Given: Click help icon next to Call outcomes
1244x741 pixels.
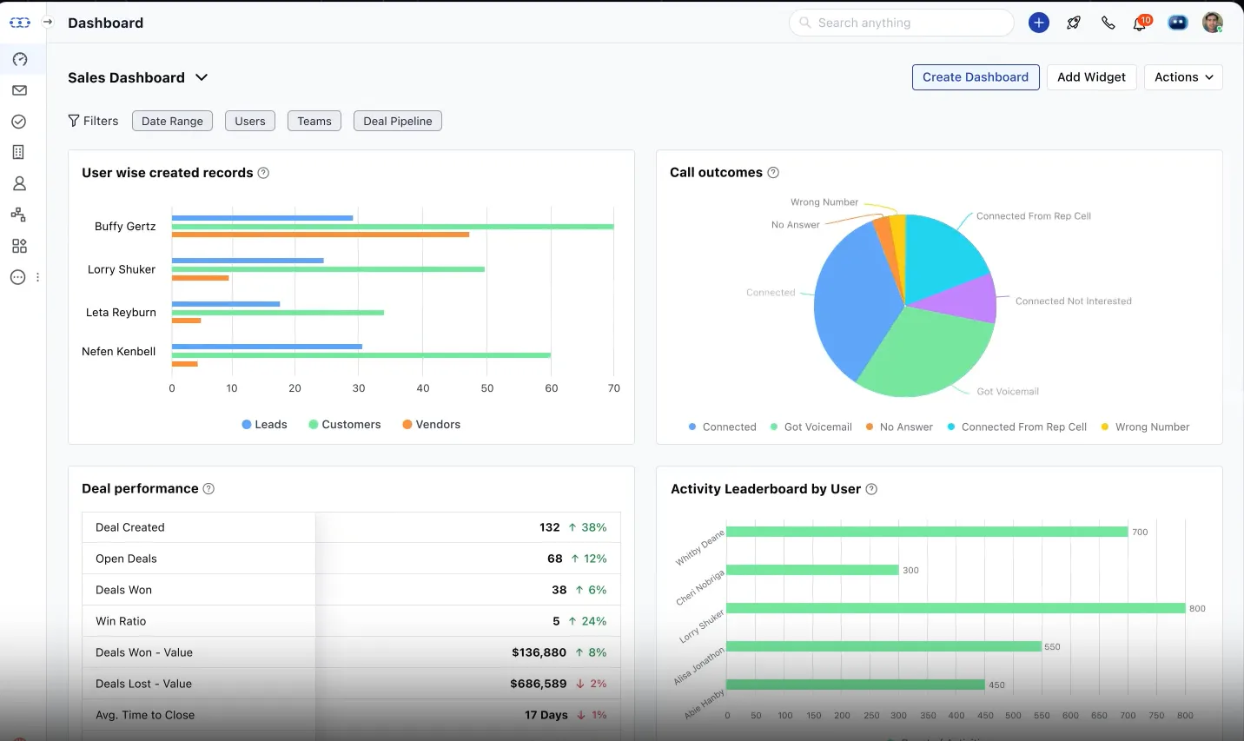Looking at the screenshot, I should (x=773, y=173).
